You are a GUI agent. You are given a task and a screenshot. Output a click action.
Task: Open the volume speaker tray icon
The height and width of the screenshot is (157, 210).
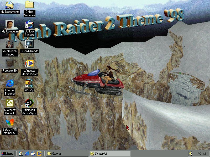pyautogui.click(x=191, y=154)
